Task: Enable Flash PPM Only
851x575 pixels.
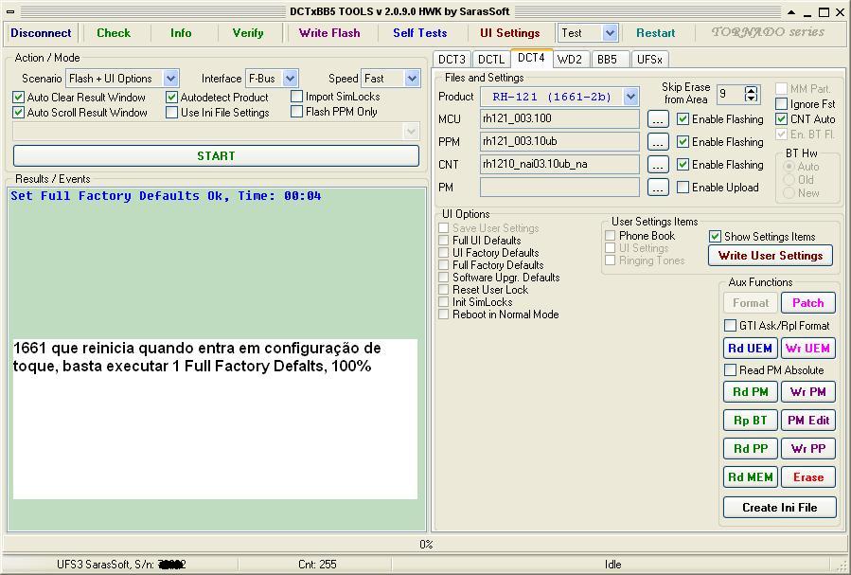Action: point(297,112)
